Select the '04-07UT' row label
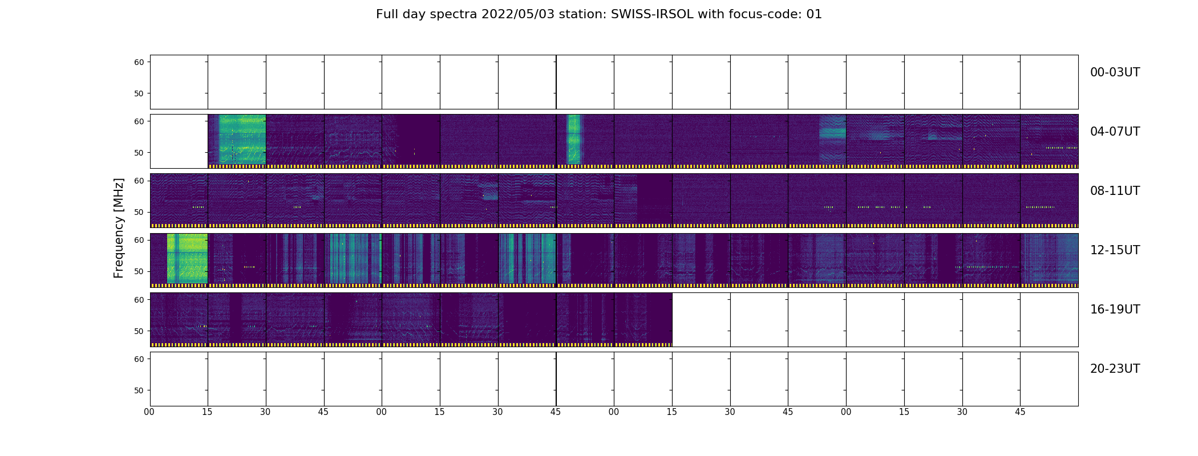The image size is (1198, 456). point(1115,132)
